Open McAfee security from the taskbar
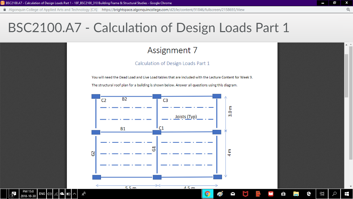The width and height of the screenshot is (353, 199). coord(245,194)
